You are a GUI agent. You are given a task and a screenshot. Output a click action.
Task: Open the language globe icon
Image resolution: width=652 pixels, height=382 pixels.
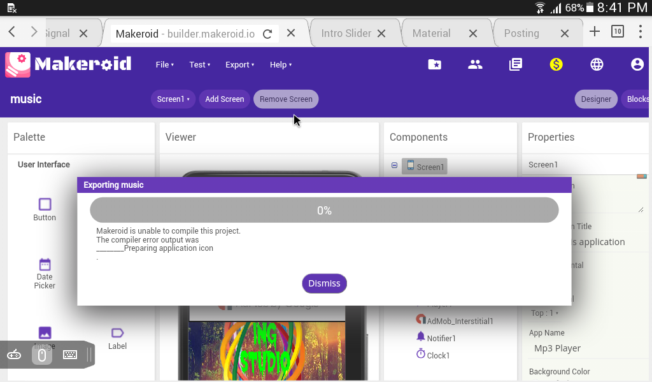click(597, 64)
